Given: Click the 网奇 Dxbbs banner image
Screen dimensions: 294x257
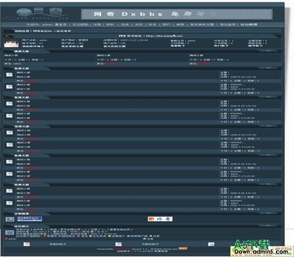Looking at the screenshot, I should tap(177, 14).
